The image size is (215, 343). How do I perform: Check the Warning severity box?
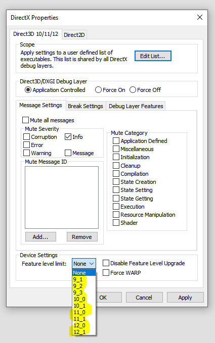[x=26, y=153]
